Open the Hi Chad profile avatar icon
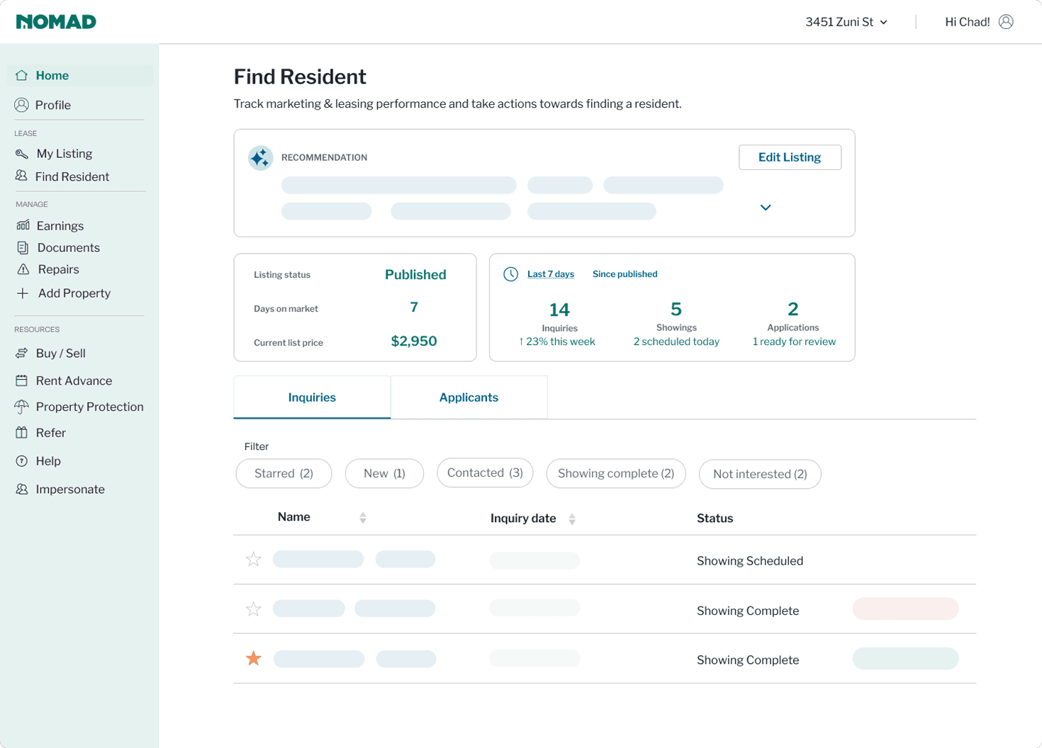This screenshot has height=748, width=1042. [x=1005, y=21]
